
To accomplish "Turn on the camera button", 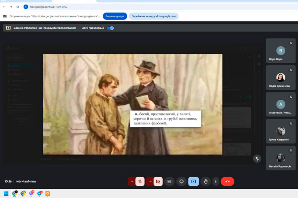I will click(158, 181).
